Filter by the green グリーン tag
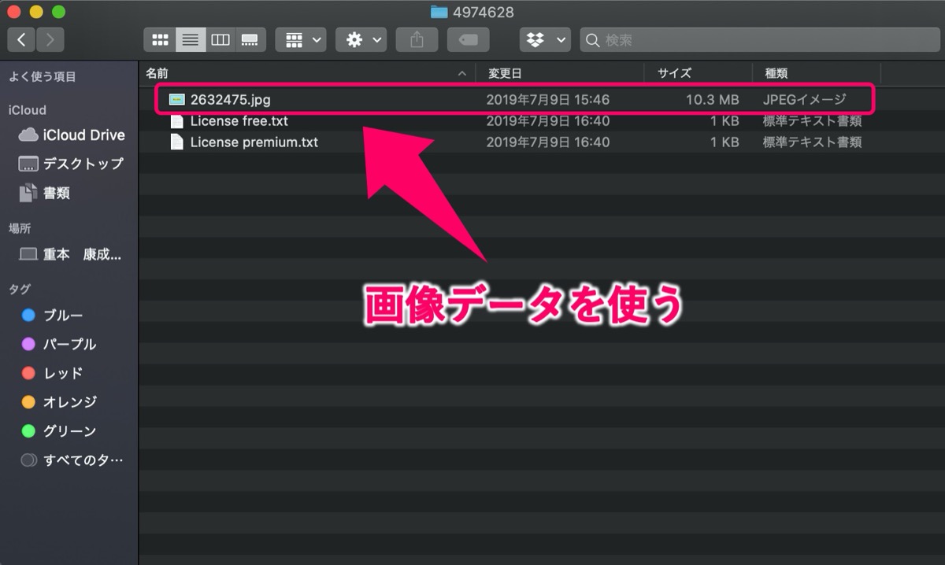Screen dimensions: 945x565 coord(59,431)
